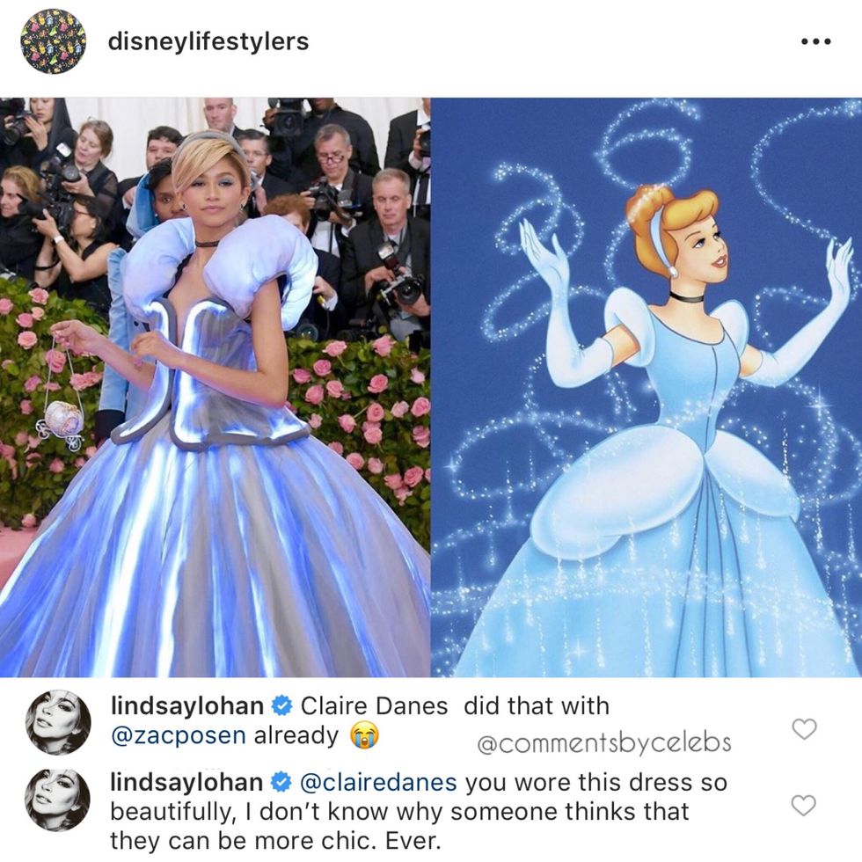Click Cinderella's black choker in the cartoon
This screenshot has width=862, height=862.
tap(687, 298)
